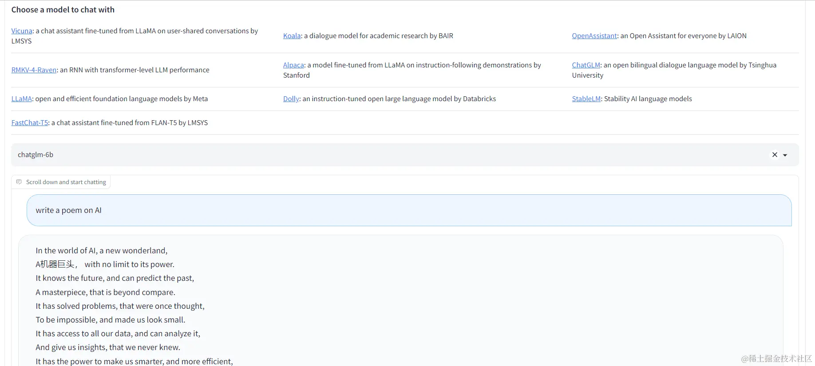Click the line 'To be impossible, and made us look small.'

pos(111,320)
